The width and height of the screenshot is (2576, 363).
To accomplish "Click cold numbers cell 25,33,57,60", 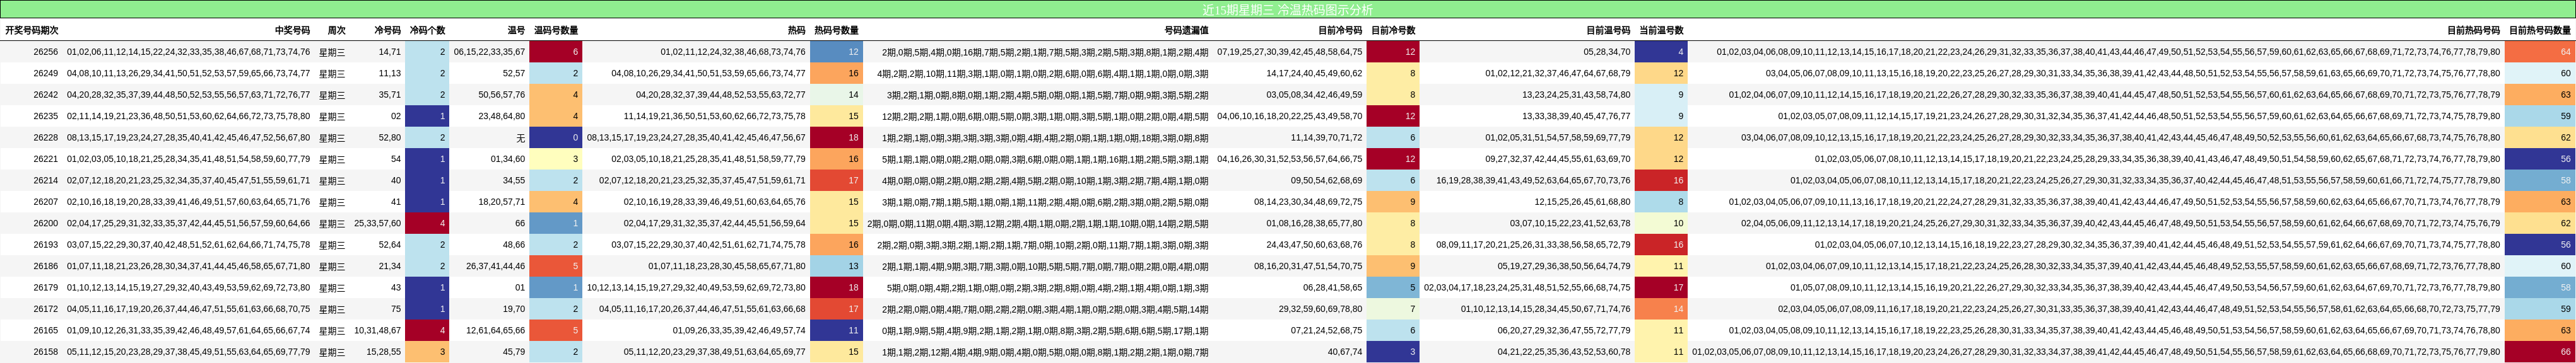I will (377, 223).
